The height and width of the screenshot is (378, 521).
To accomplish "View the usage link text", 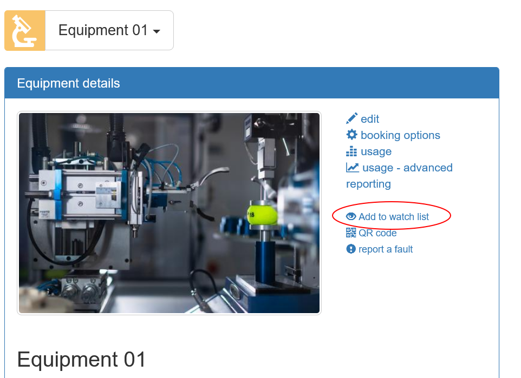I will click(376, 151).
